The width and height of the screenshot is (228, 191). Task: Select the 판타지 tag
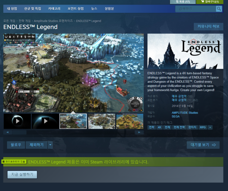192,127
